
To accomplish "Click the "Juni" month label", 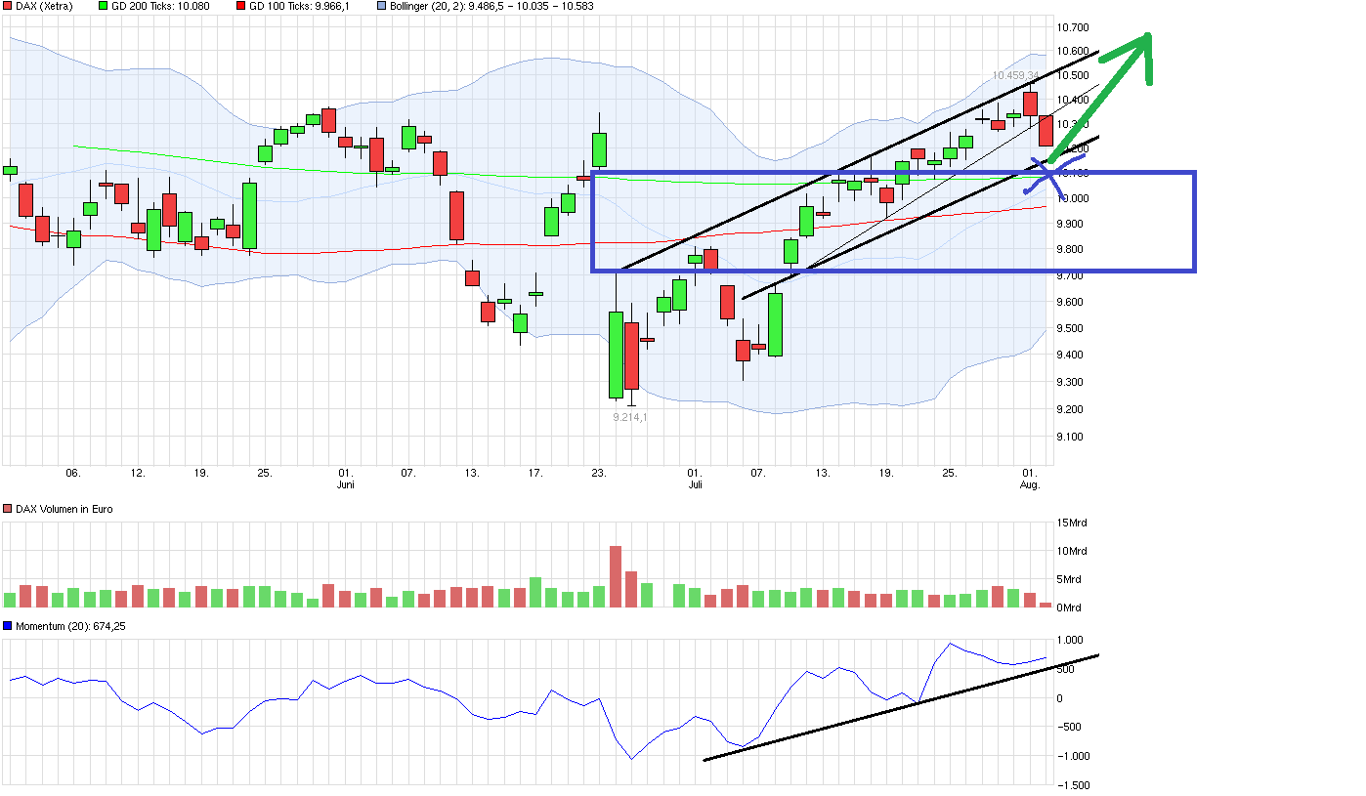I will point(345,484).
